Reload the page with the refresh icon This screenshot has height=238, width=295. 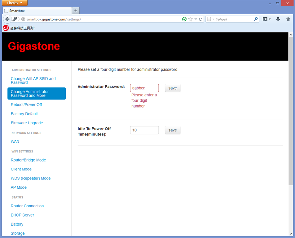pyautogui.click(x=200, y=19)
